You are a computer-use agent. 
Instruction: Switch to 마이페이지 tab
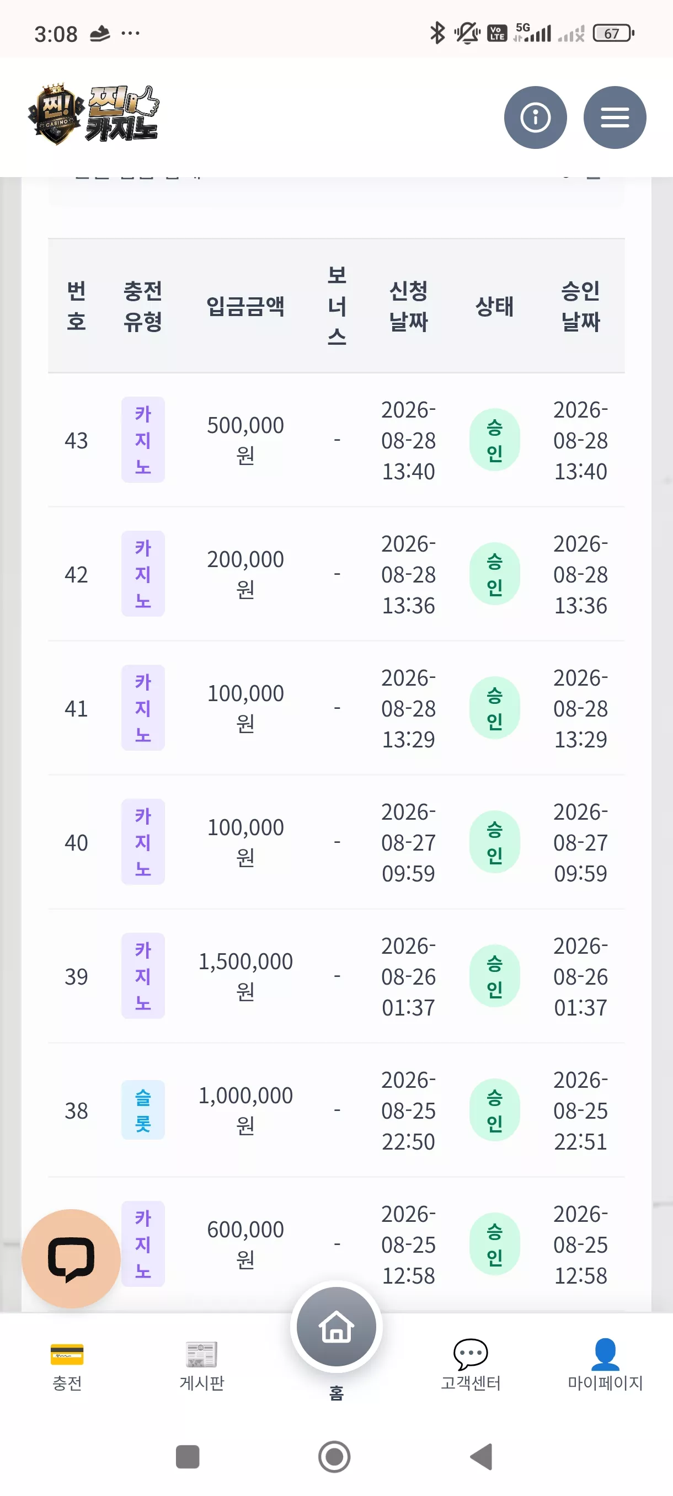coord(605,1365)
